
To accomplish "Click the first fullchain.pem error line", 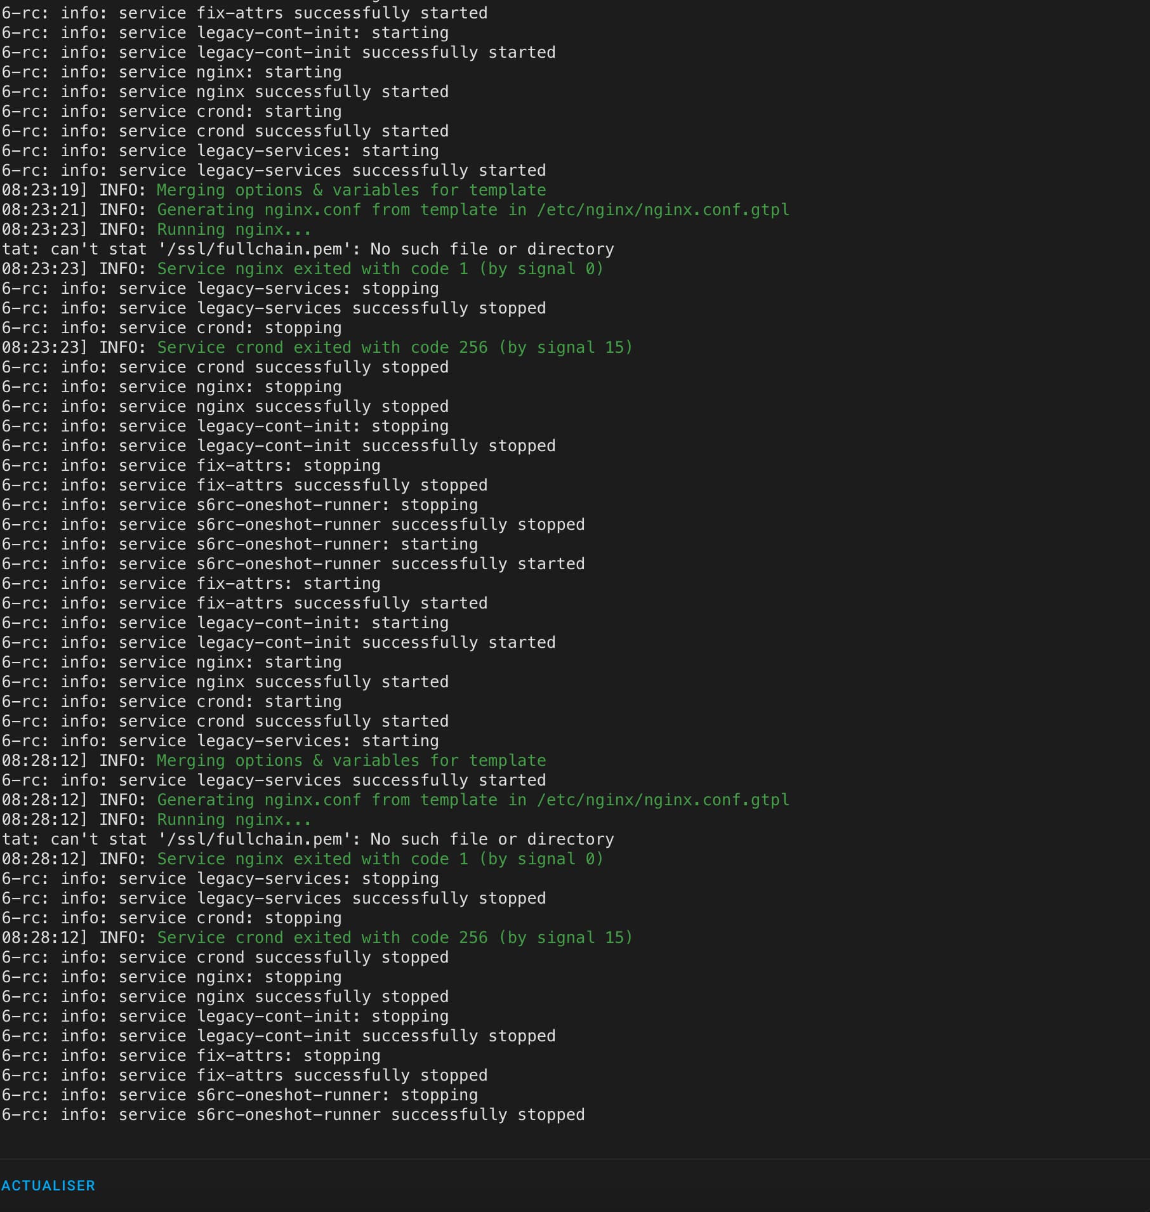I will click(308, 249).
